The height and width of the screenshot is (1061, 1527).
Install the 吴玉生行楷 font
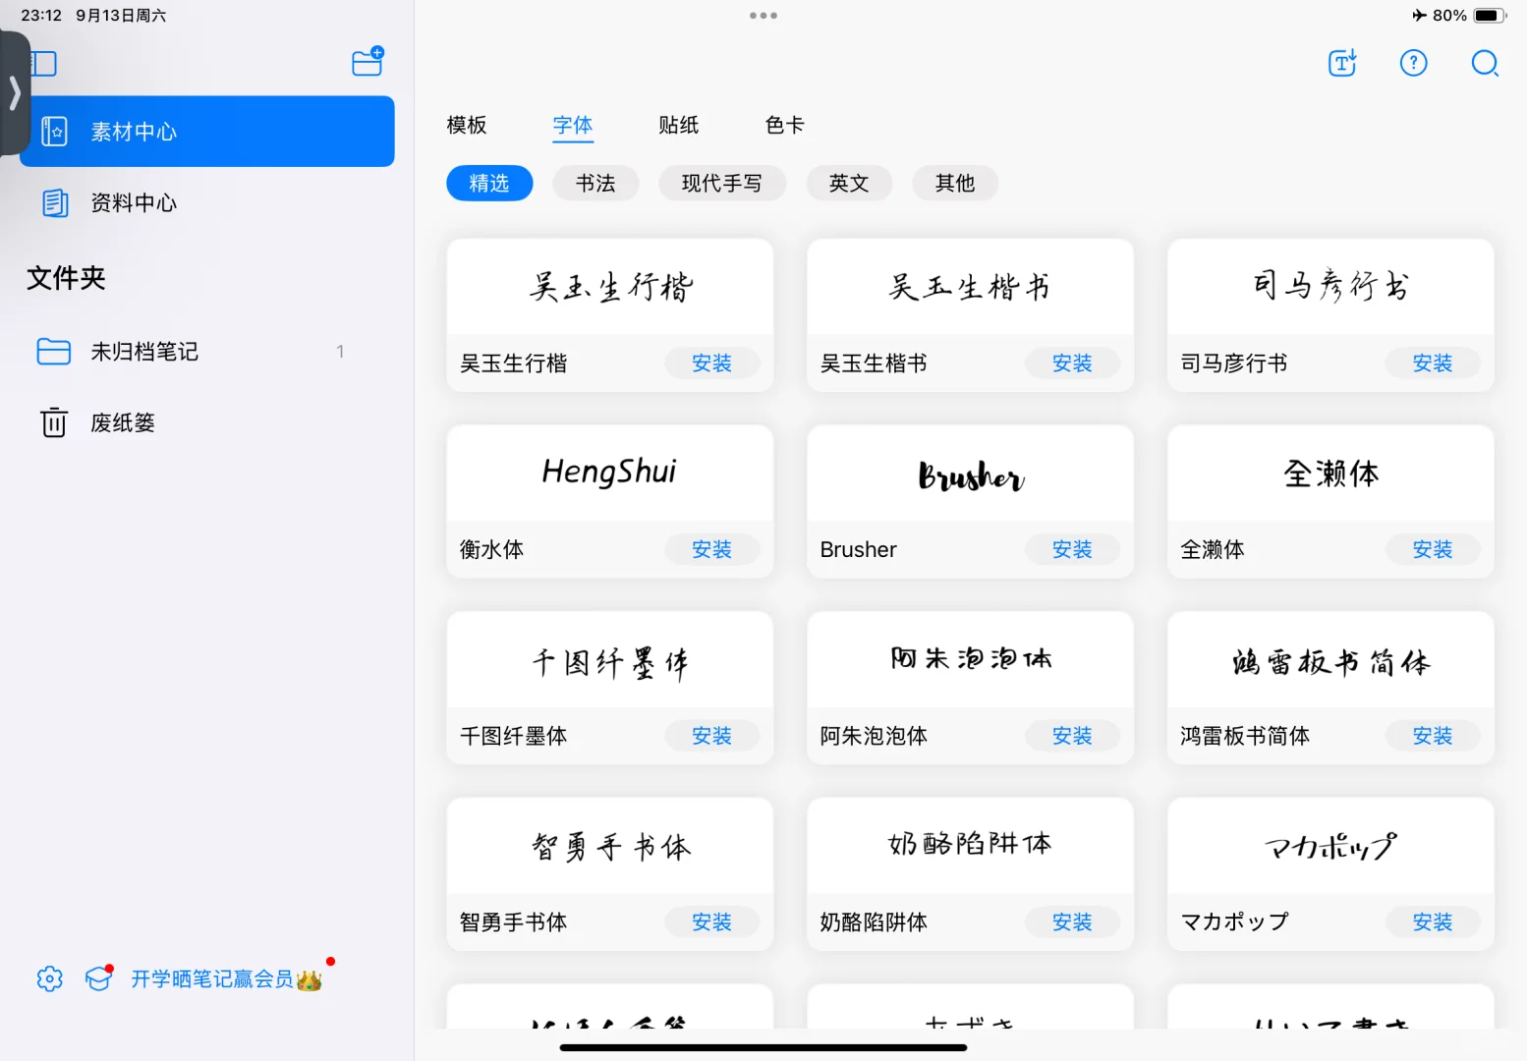[x=712, y=363]
